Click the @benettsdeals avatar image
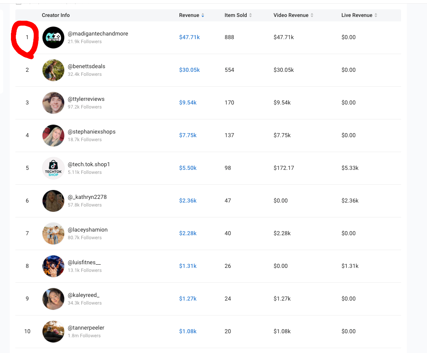Screen dimensions: 427x353 click(x=53, y=70)
